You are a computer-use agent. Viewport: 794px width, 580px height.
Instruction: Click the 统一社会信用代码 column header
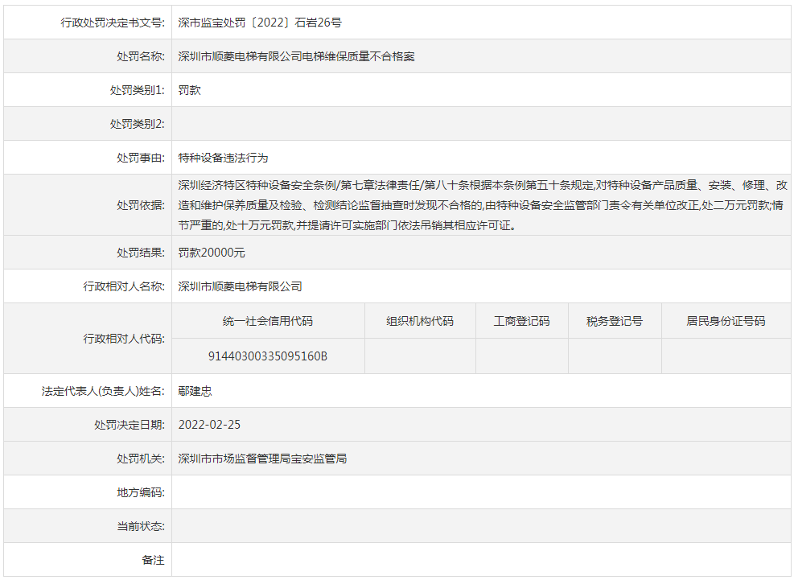(268, 321)
